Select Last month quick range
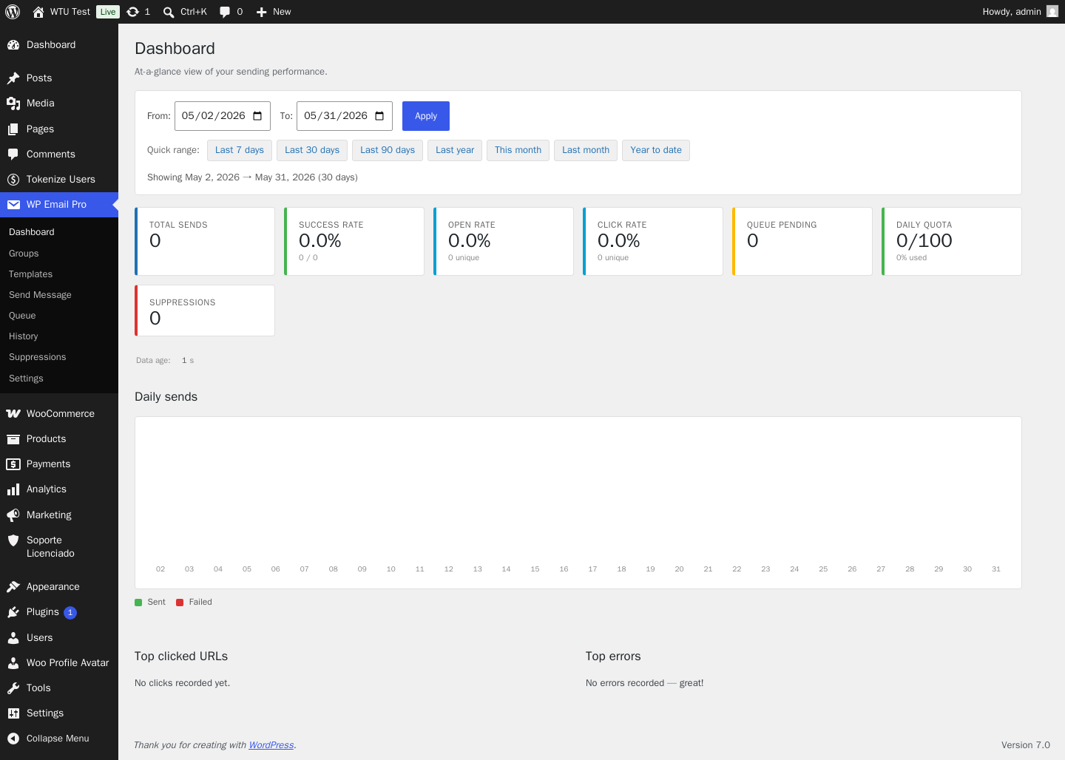Screen dimensions: 1065x760 586,150
